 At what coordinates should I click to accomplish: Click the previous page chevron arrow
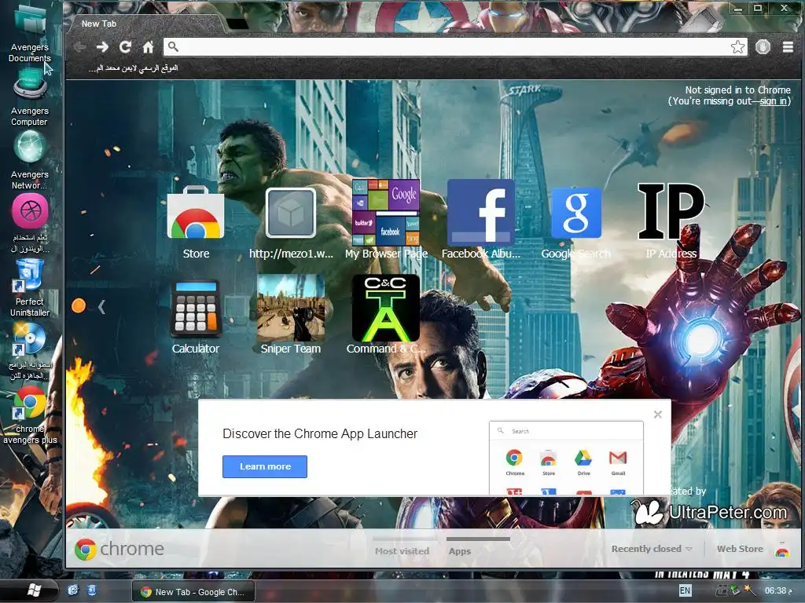(x=101, y=307)
